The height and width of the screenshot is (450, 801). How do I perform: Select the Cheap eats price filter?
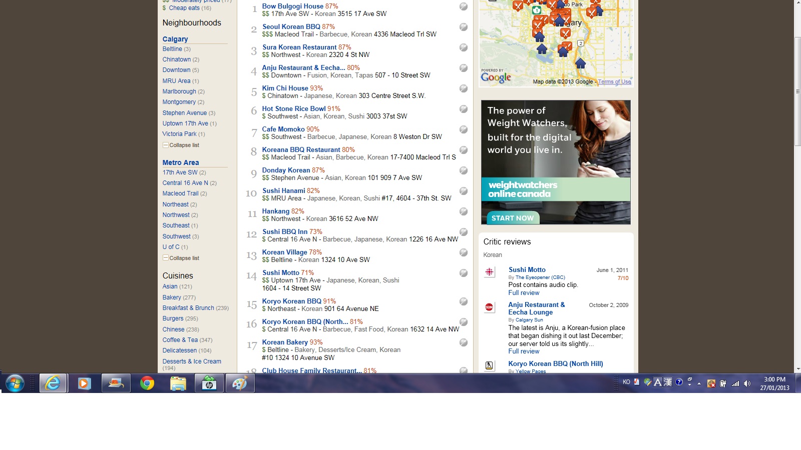pos(184,8)
